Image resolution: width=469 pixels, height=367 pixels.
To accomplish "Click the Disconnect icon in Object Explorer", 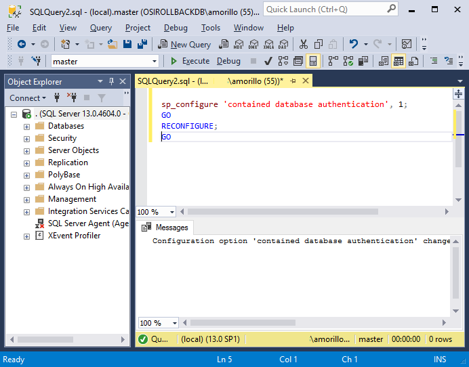I will point(72,98).
